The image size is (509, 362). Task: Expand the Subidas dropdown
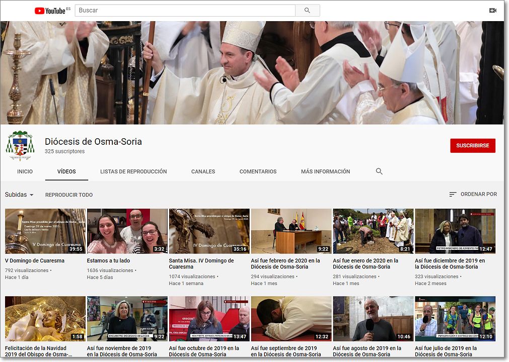19,195
